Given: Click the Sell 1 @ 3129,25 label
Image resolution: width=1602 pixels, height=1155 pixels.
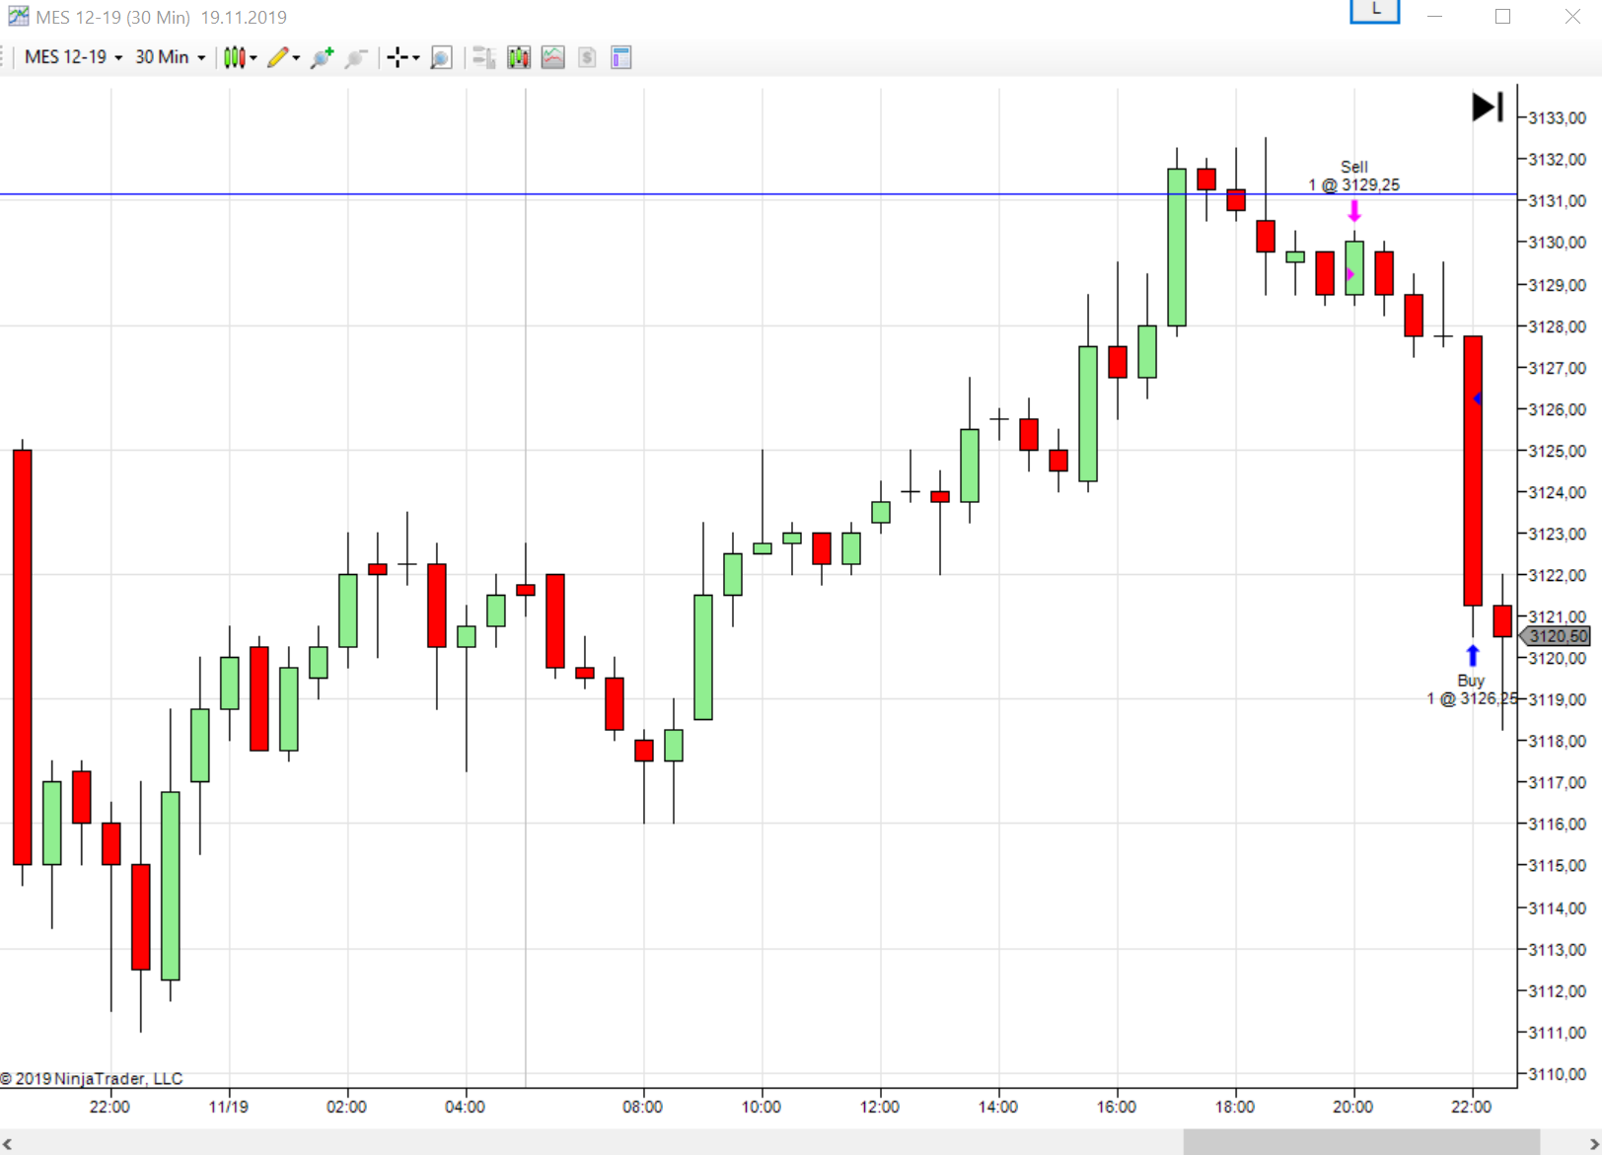Looking at the screenshot, I should pos(1354,176).
